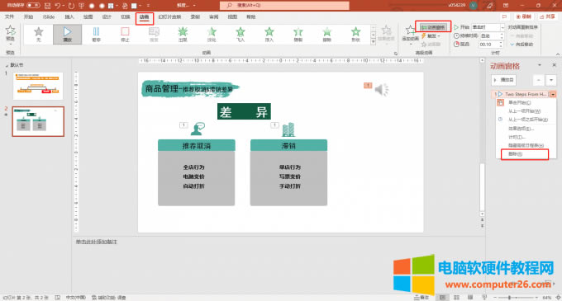Select the Play media animation effect
562x301 pixels.
pyautogui.click(x=68, y=35)
